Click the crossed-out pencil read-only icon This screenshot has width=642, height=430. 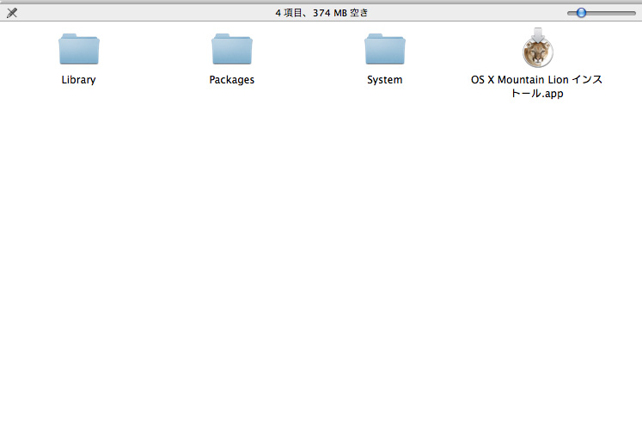pos(12,13)
